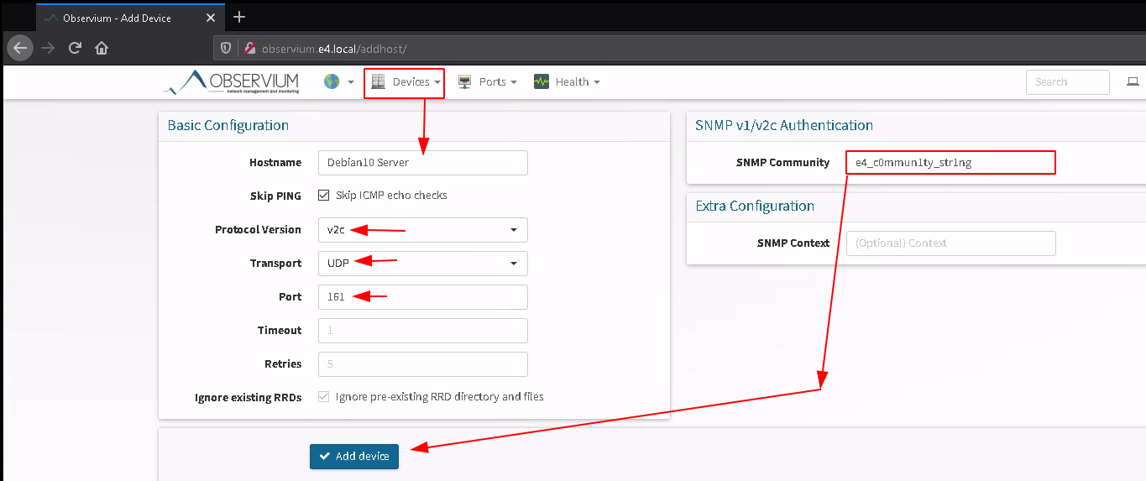This screenshot has width=1146, height=481.
Task: Open a new browser tab
Action: point(239,17)
